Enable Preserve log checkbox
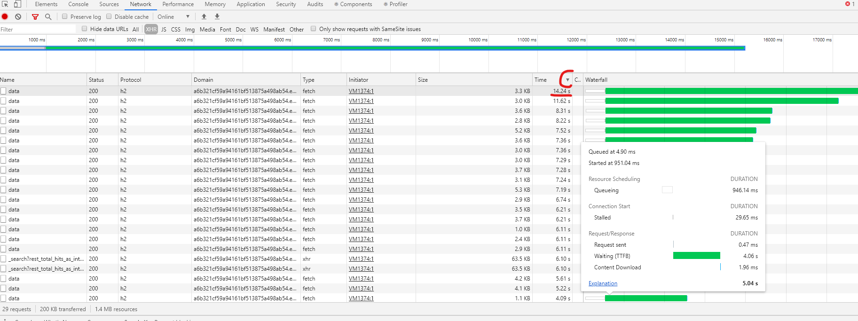Viewport: 858px width, 321px height. [65, 16]
